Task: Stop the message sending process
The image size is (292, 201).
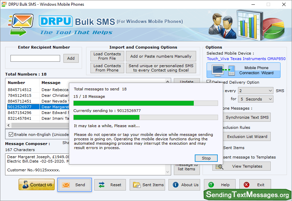Action: [x=206, y=158]
